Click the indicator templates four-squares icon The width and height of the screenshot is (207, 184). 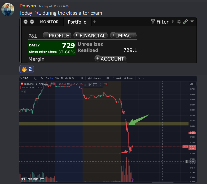107,78
